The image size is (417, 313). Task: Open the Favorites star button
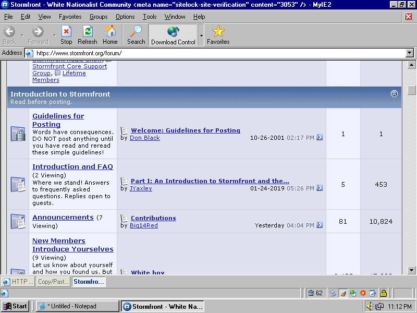pyautogui.click(x=218, y=35)
